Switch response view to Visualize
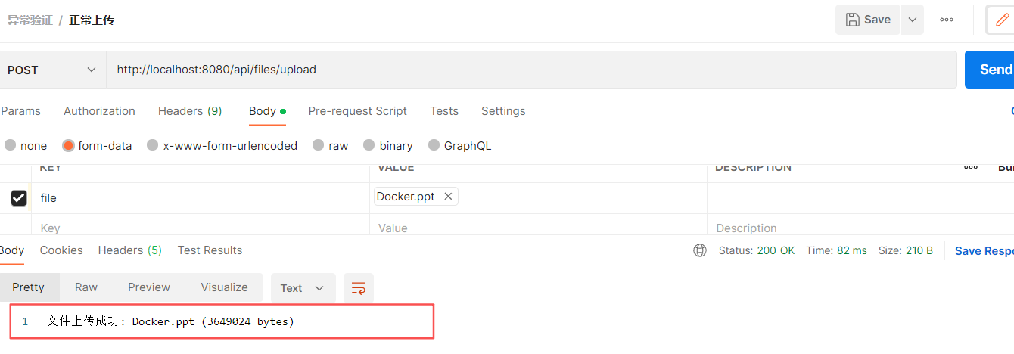The height and width of the screenshot is (354, 1014). [225, 287]
